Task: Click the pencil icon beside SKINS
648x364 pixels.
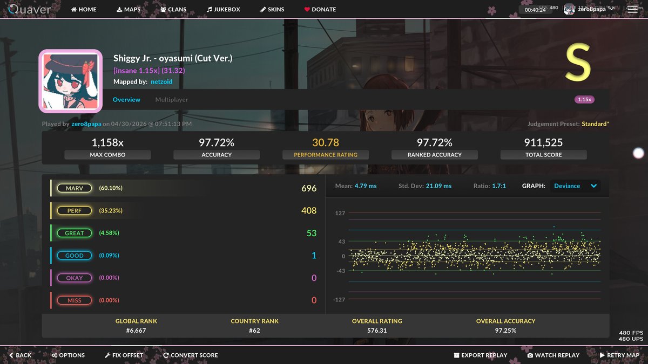Action: click(263, 10)
